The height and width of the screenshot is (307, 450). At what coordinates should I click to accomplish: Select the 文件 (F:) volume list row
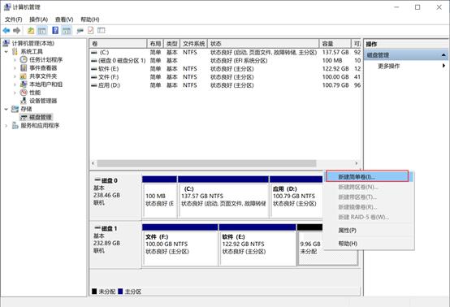[225, 77]
